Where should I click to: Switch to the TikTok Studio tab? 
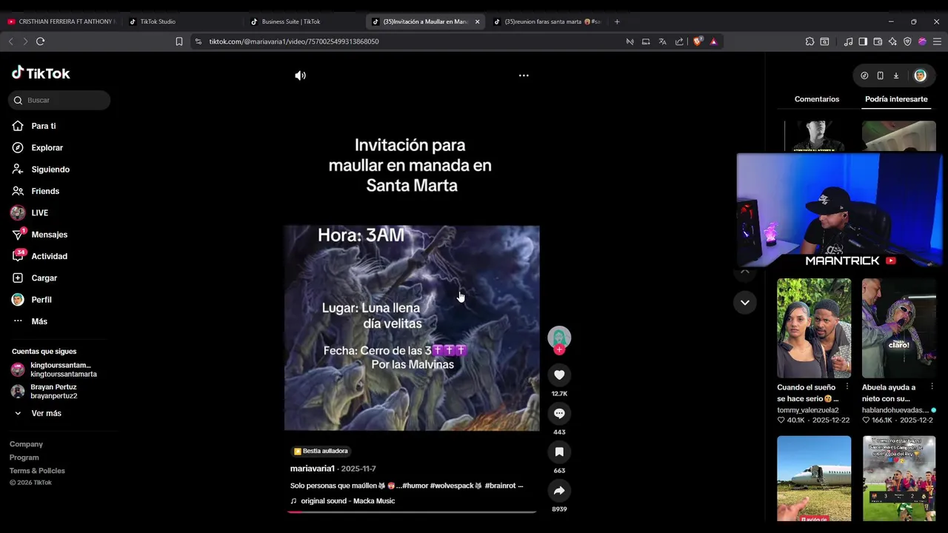[x=181, y=21]
